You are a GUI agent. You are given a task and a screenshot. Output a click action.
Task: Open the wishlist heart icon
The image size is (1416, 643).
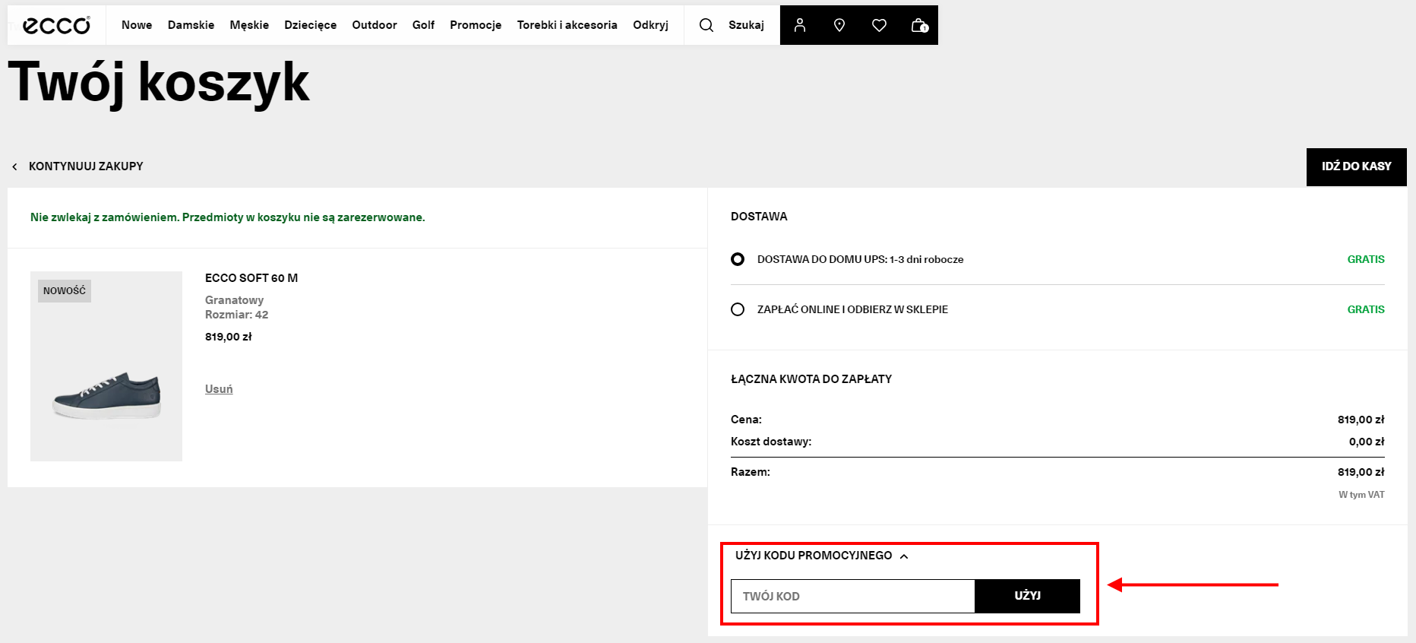coord(879,25)
